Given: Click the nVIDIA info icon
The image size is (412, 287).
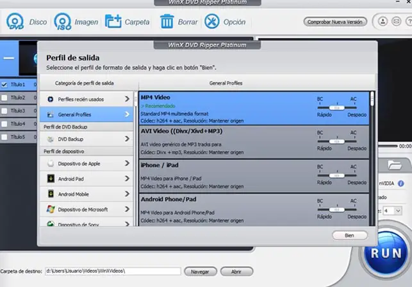Looking at the screenshot, I should coord(401,184).
